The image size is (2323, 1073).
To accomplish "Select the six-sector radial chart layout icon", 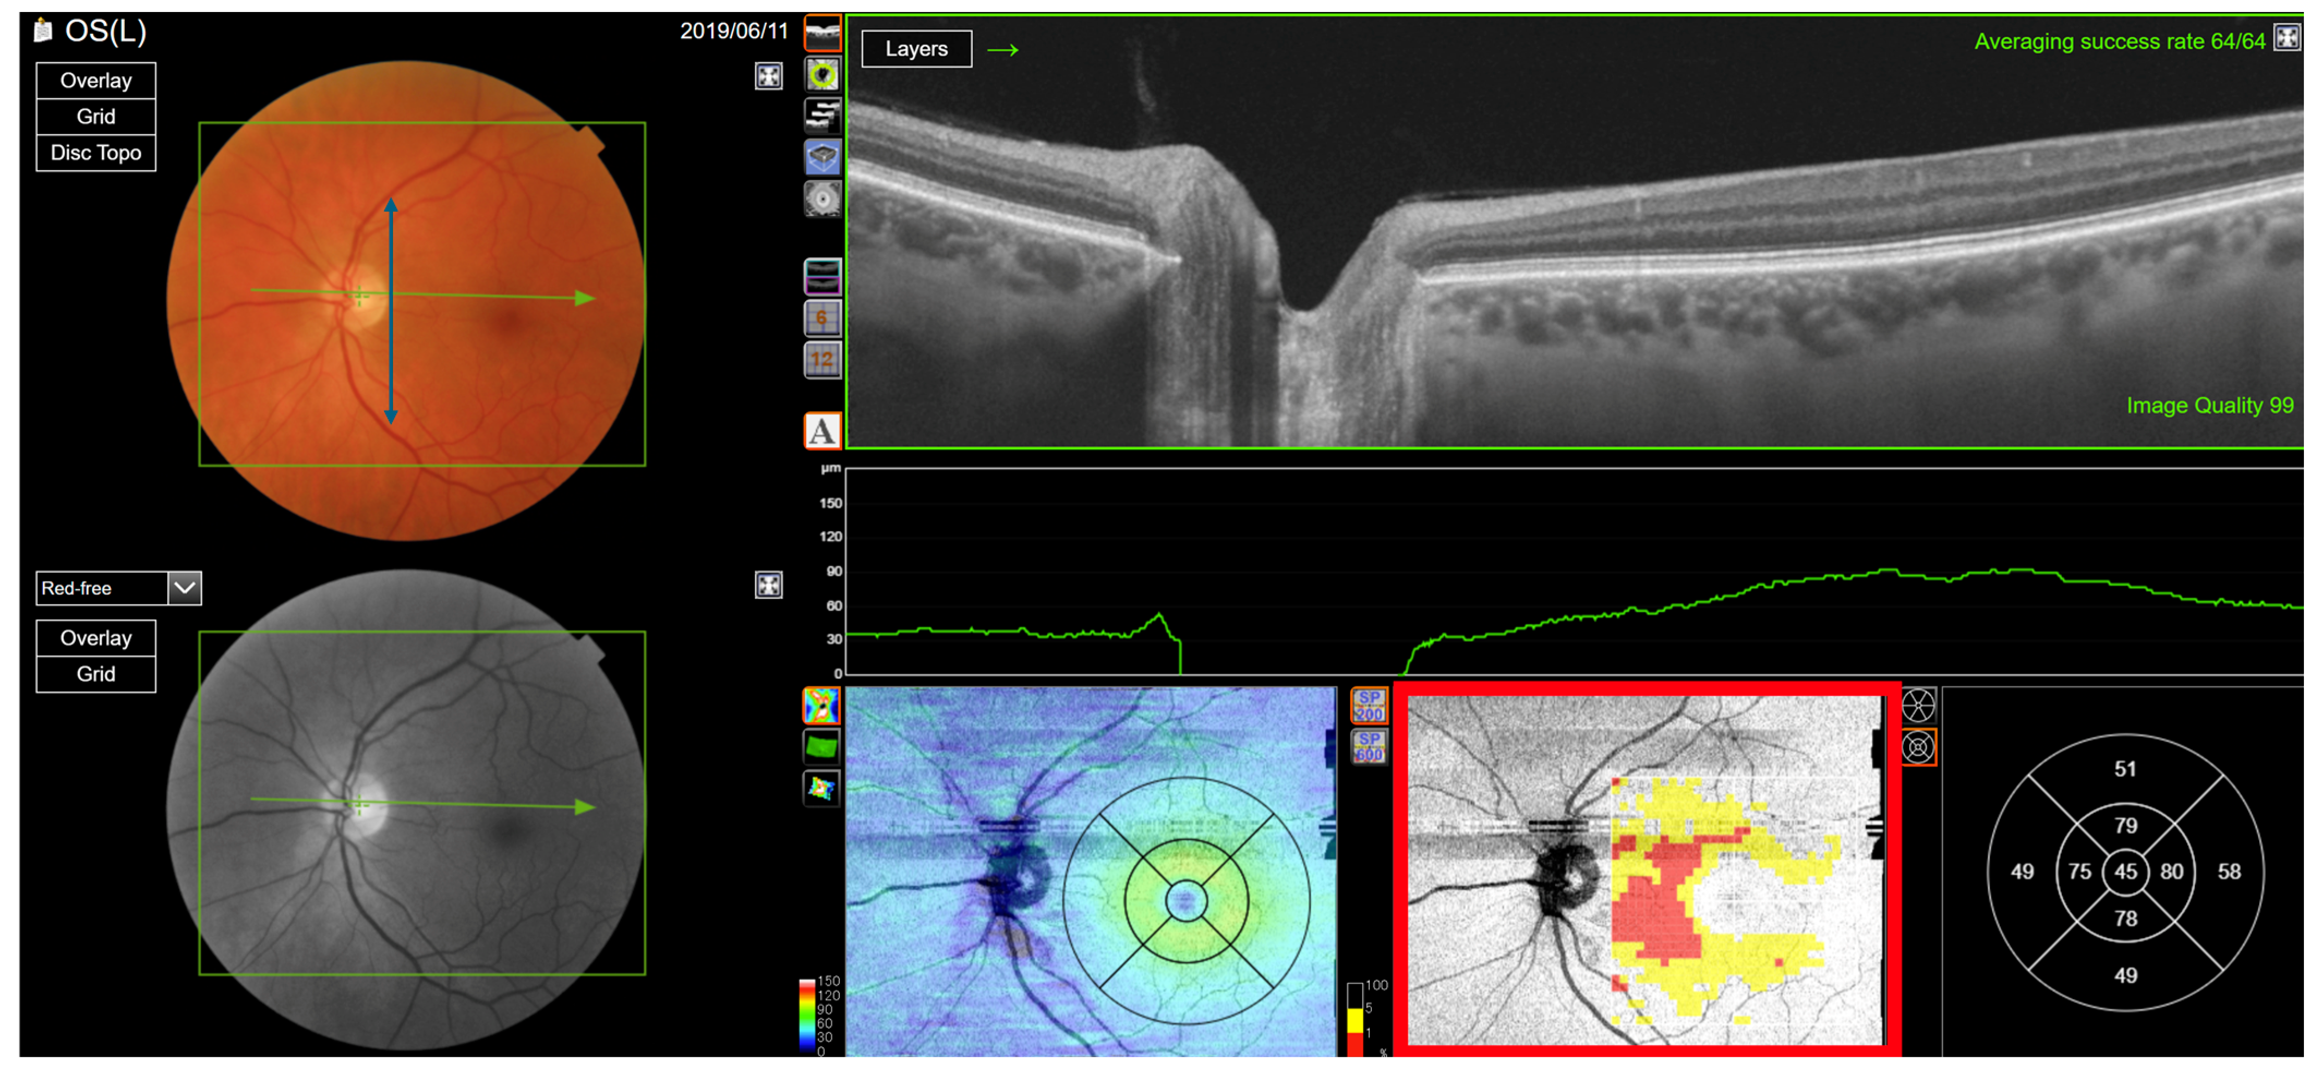I will point(1918,706).
